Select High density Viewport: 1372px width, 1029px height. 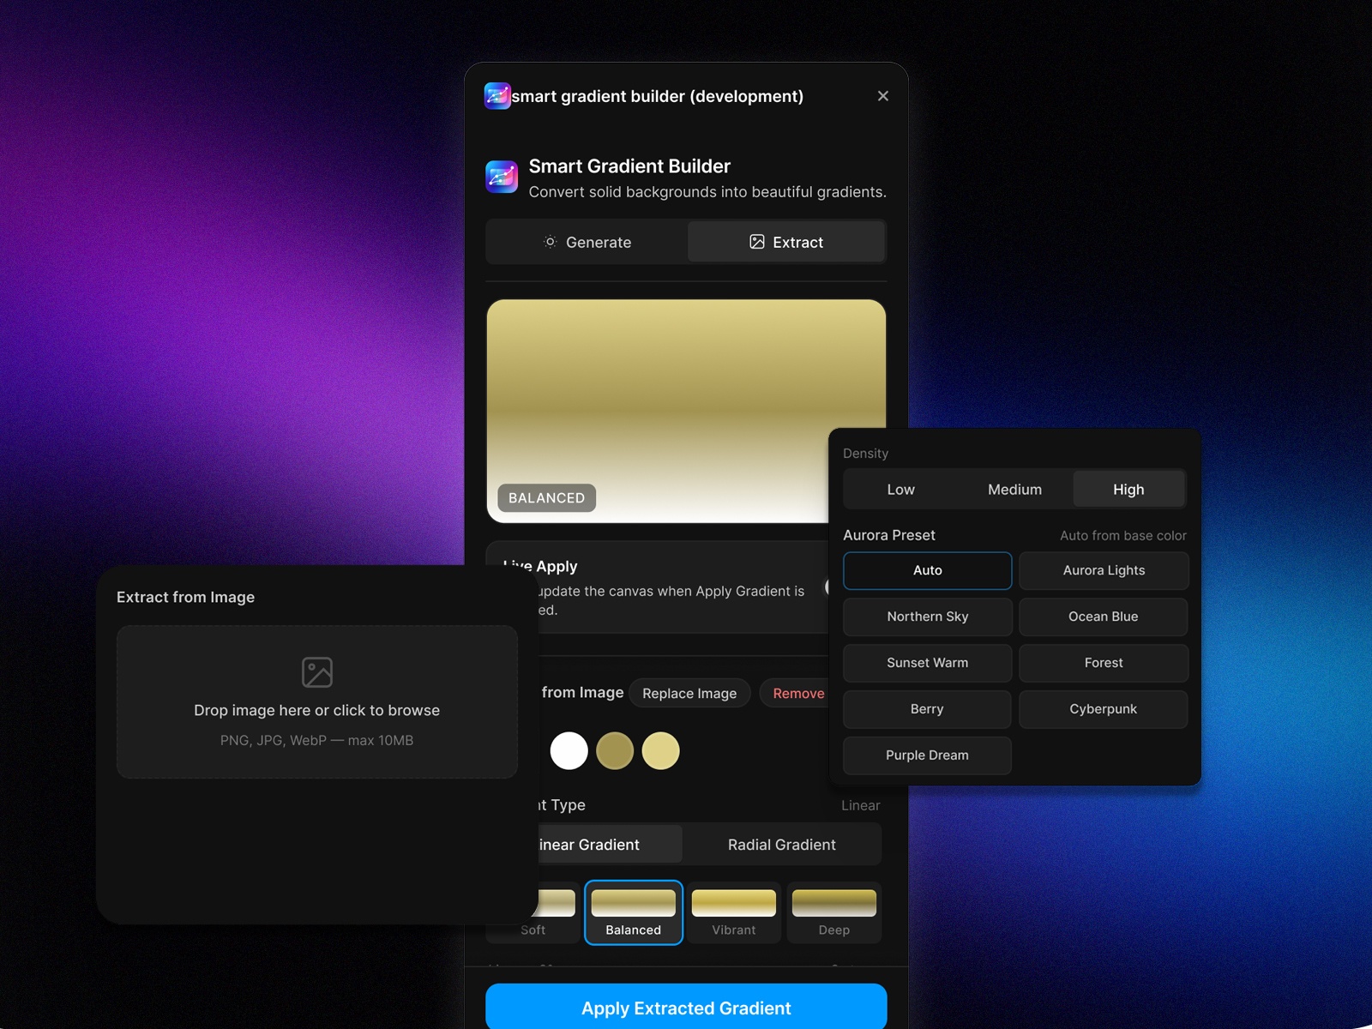pos(1128,489)
